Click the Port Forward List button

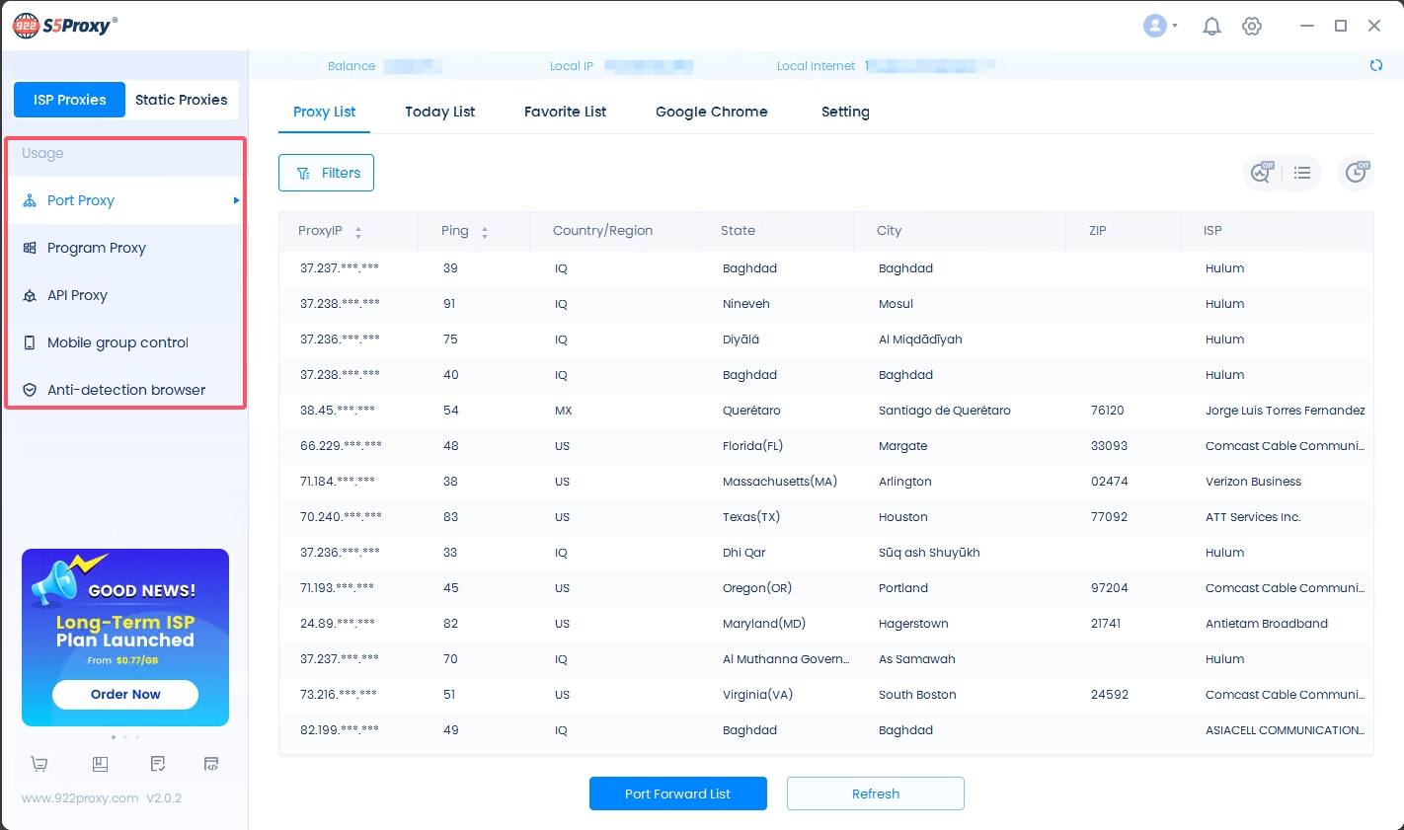tap(677, 793)
